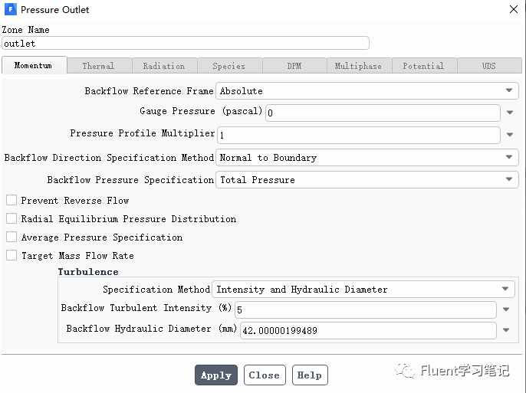Screen dimensions: 526x393
Task: Close the Pressure Outlet dialog window
Action: pos(513,9)
